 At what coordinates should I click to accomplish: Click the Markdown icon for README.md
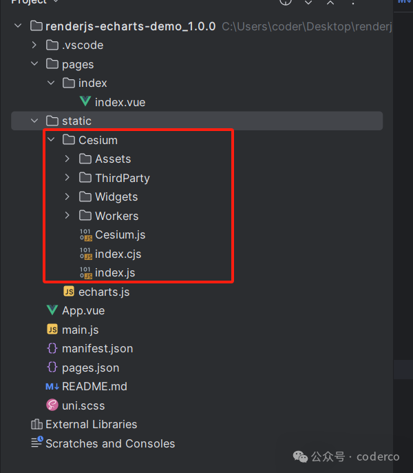pyautogui.click(x=52, y=386)
